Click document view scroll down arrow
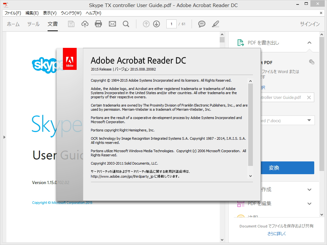 point(222,240)
